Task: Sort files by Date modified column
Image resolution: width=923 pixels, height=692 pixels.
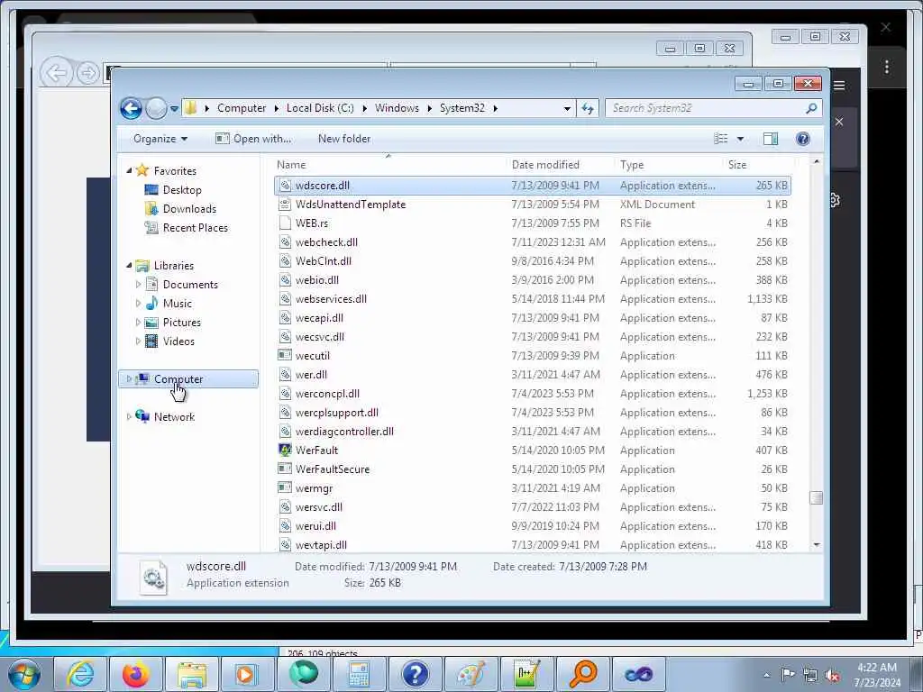Action: coord(545,166)
